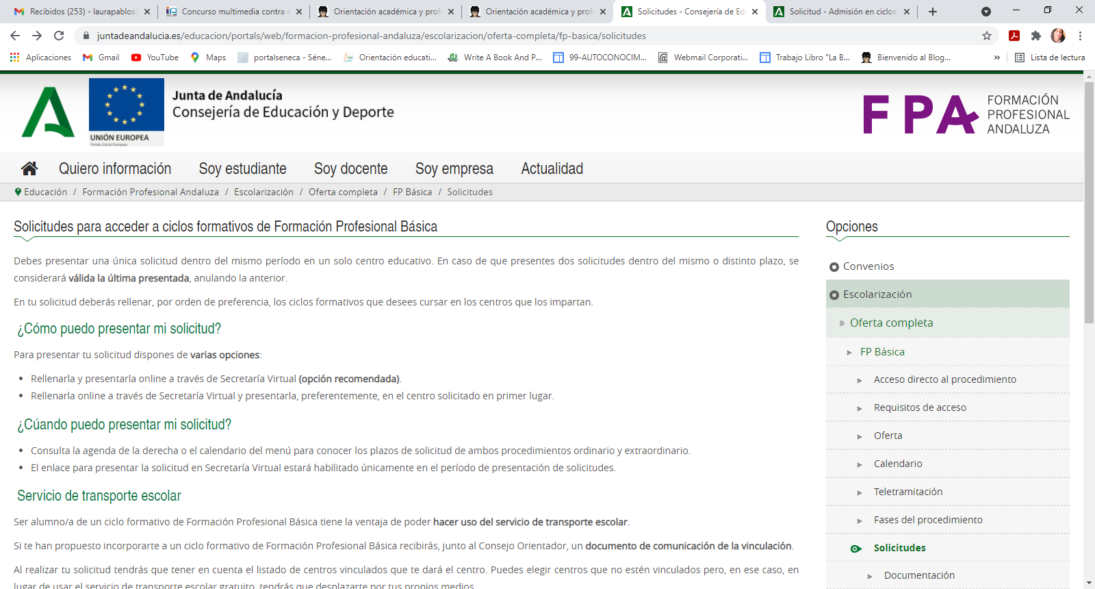The image size is (1095, 589).
Task: Open the Write A Book And P... bookmark
Action: pos(495,58)
